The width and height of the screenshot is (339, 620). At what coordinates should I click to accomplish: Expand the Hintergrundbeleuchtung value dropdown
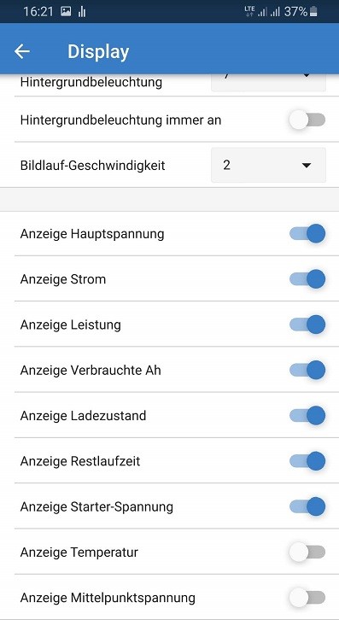(269, 82)
